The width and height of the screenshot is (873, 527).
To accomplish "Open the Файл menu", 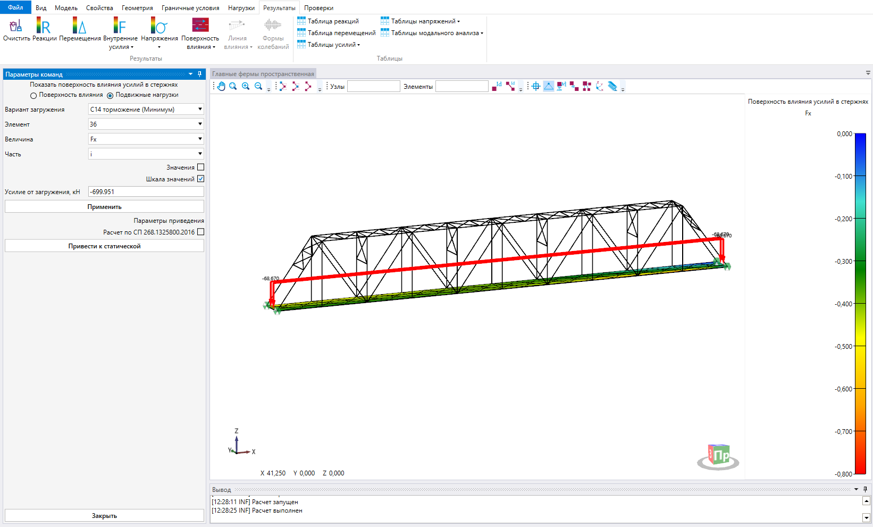I will [15, 7].
